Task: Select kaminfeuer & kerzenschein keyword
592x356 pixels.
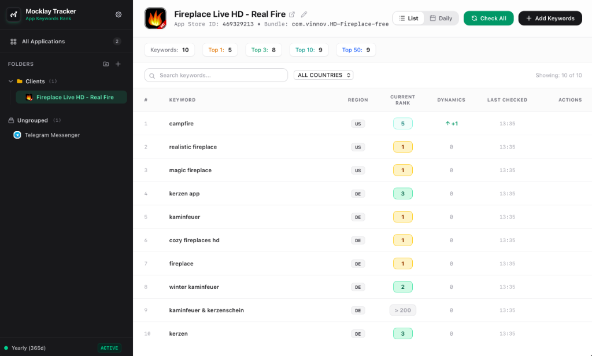Action: point(206,310)
